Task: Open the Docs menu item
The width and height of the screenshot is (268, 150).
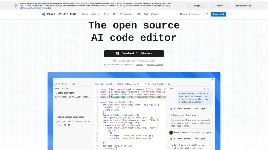Action: [85, 14]
